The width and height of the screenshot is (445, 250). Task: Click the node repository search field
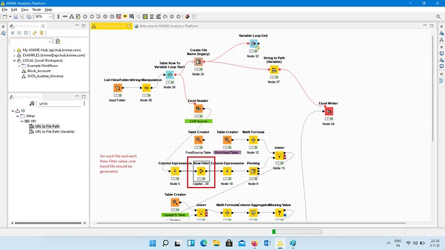pos(59,104)
